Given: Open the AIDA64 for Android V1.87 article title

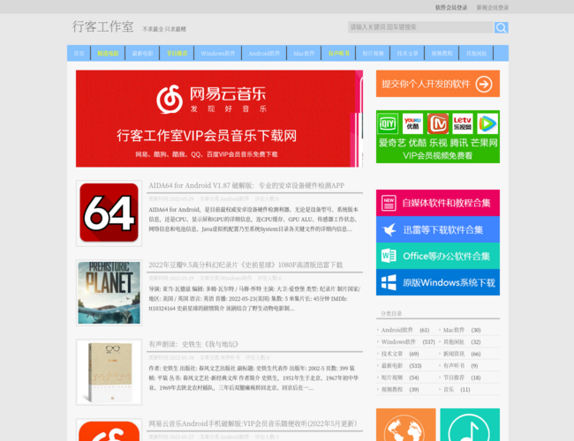Looking at the screenshot, I should click(246, 186).
